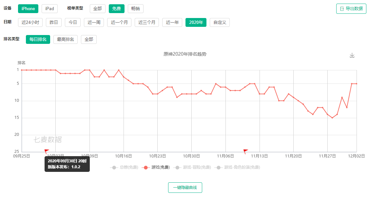This screenshot has height=201, width=369.
Task: Select iPhone device option
Action: click(28, 9)
